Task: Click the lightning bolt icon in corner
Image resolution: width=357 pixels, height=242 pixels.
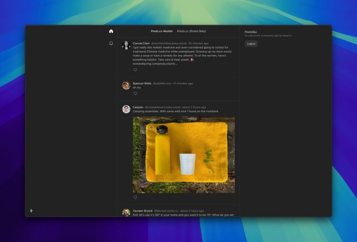Action: click(31, 211)
